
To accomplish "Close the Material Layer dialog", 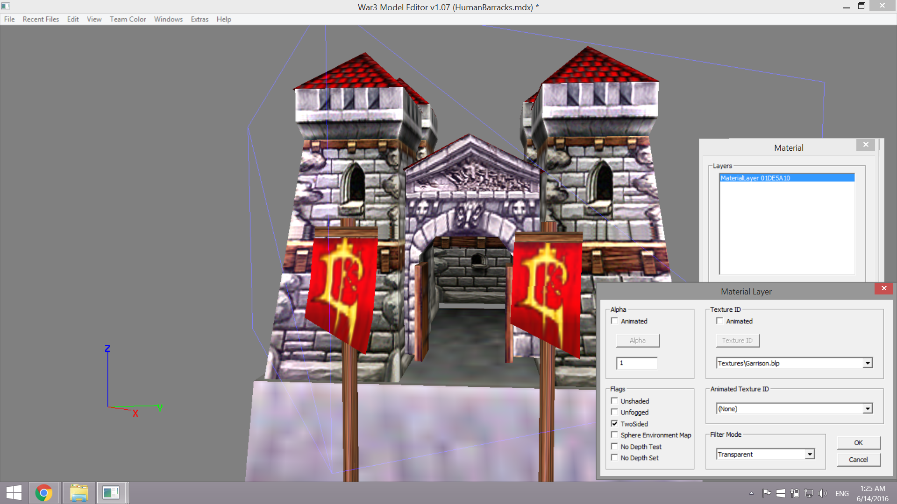I will pos(884,288).
